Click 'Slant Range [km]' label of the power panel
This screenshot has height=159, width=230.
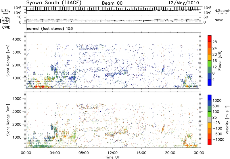(8, 61)
